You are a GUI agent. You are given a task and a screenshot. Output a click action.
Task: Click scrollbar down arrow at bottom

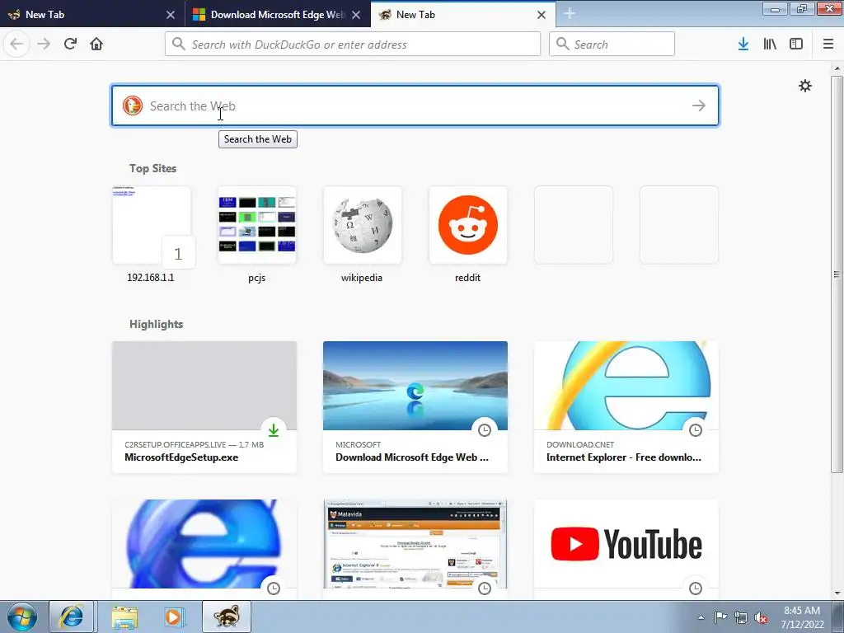click(837, 593)
